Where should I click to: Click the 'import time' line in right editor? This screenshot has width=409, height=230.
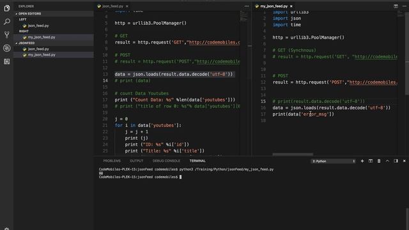287,24
